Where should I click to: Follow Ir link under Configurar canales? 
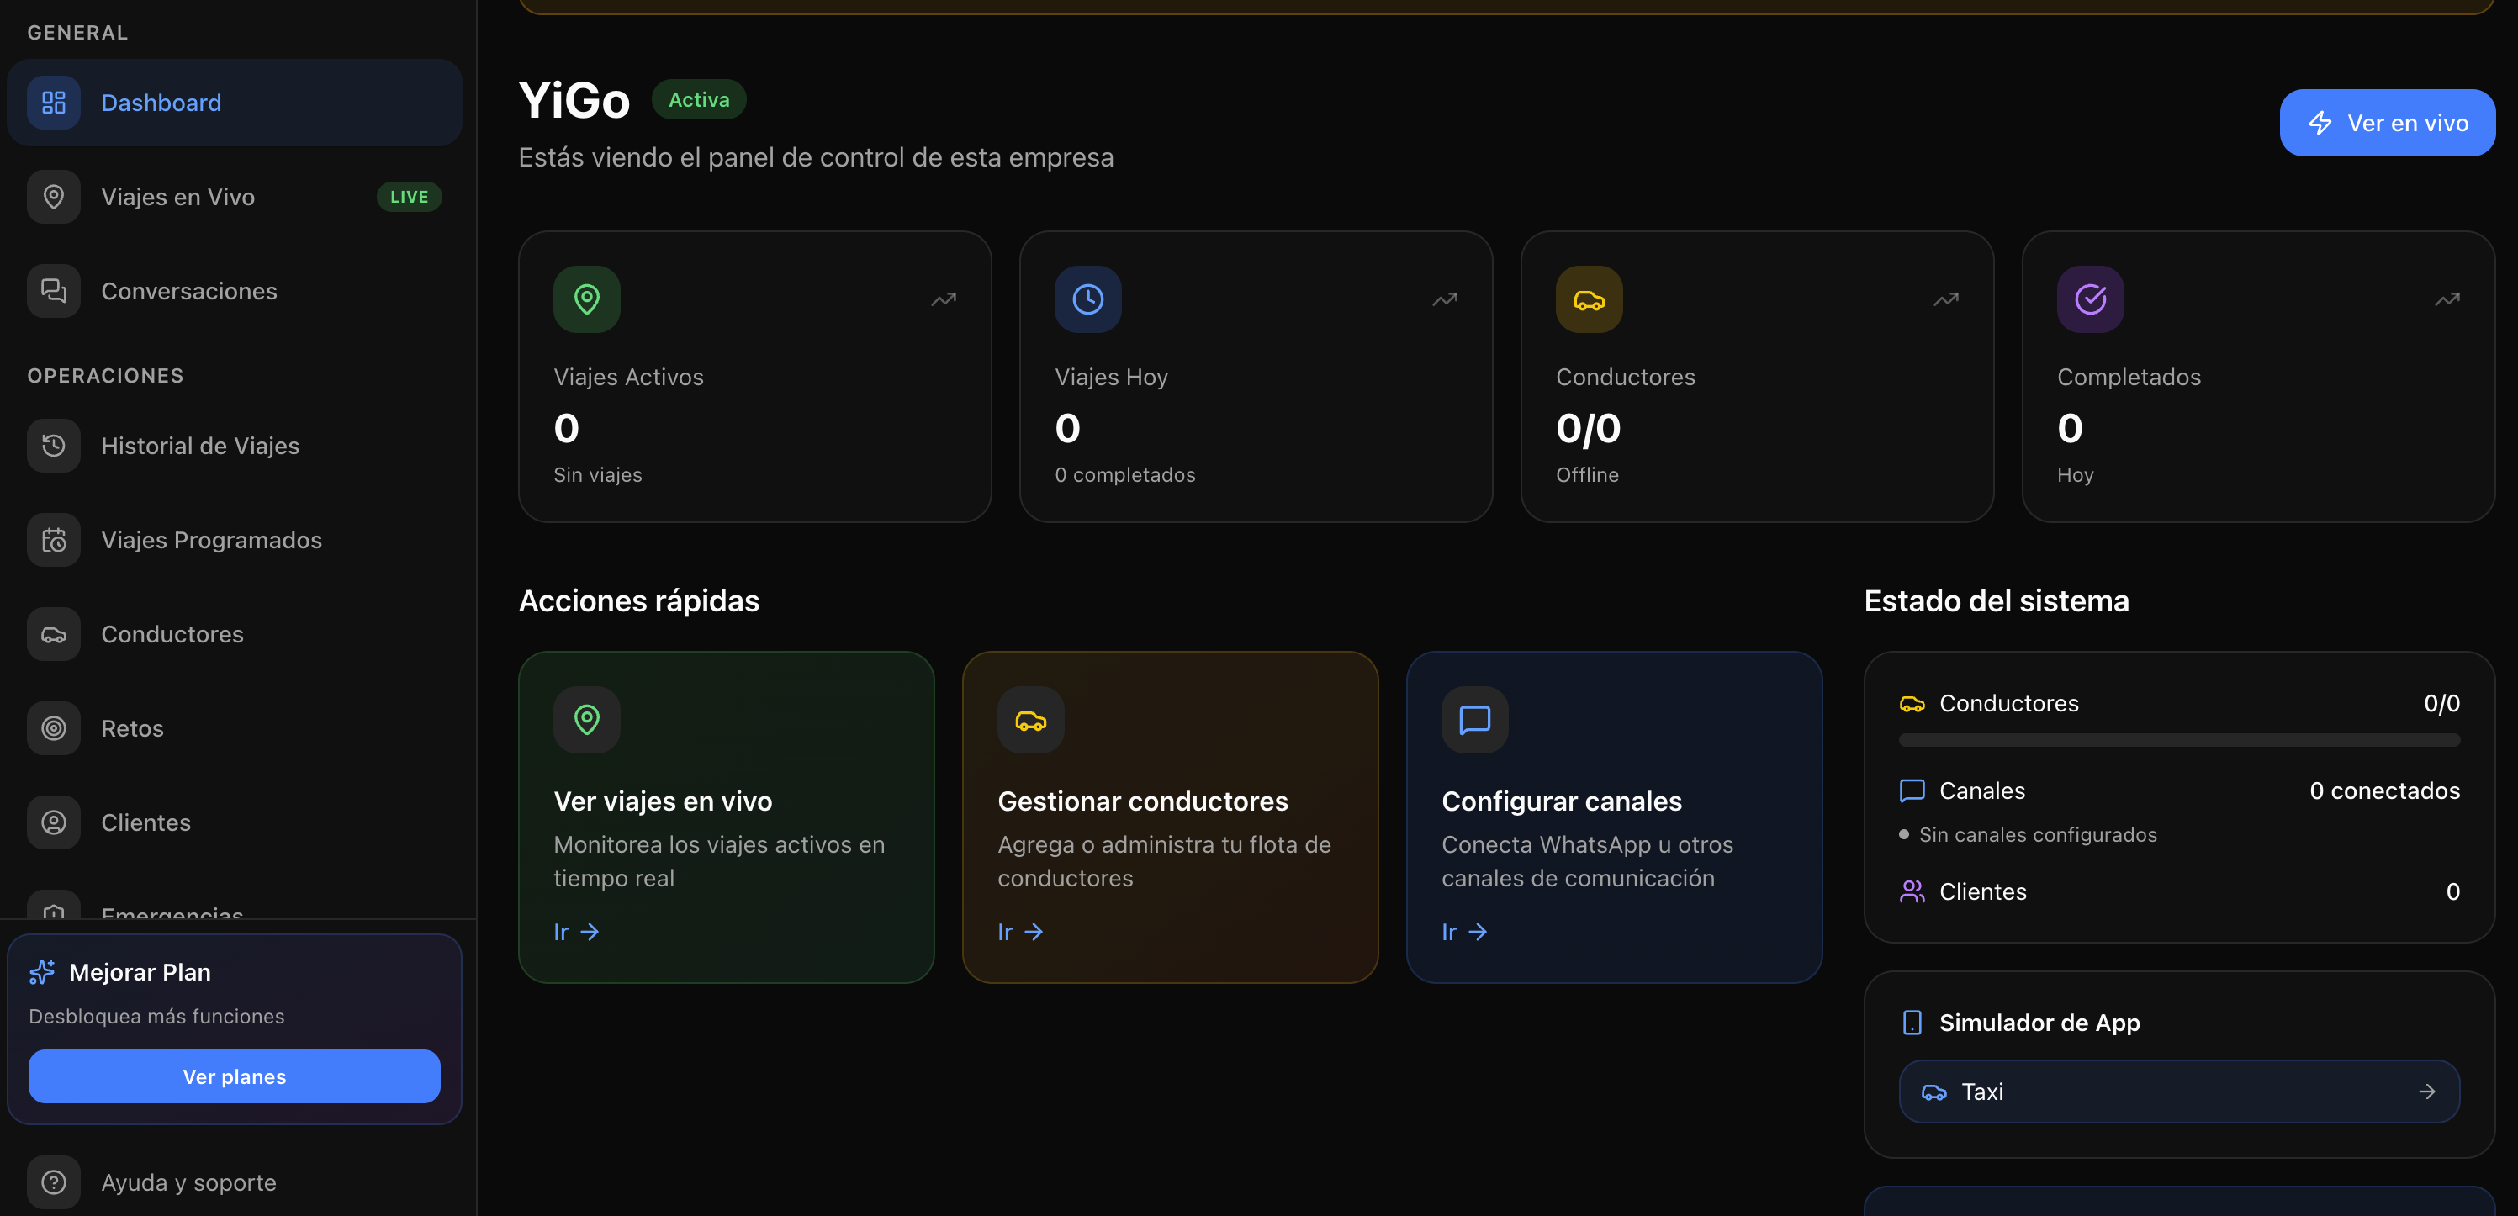(1464, 932)
